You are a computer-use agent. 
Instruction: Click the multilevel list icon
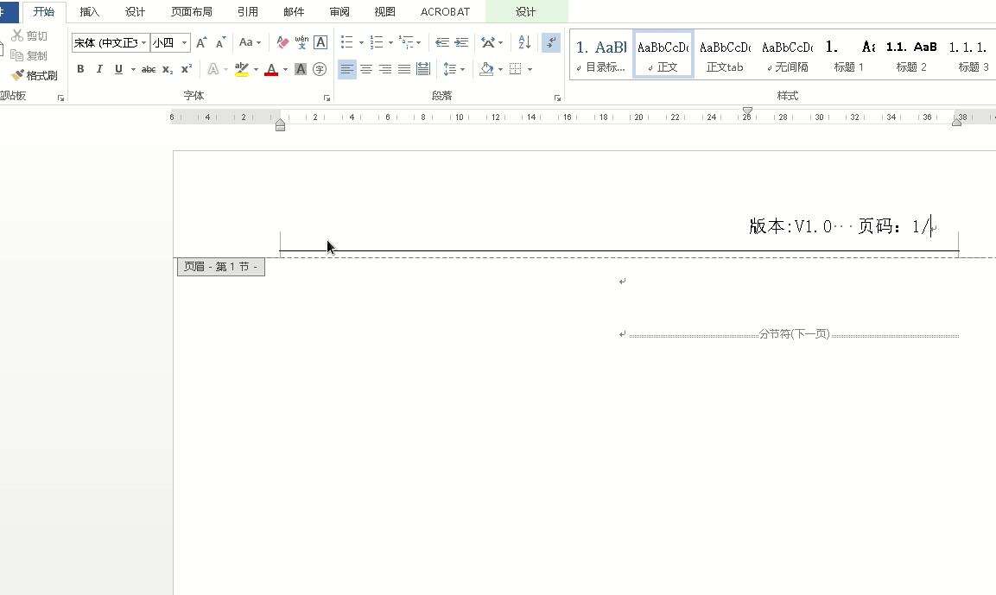[406, 42]
